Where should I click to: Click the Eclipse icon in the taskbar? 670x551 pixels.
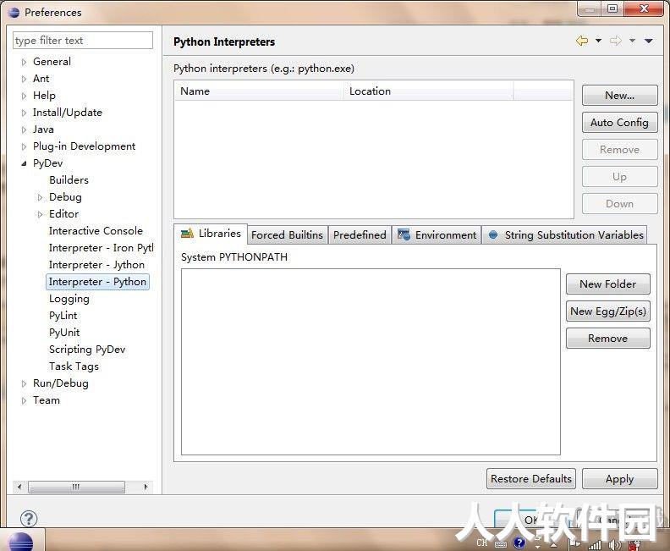[x=21, y=542]
